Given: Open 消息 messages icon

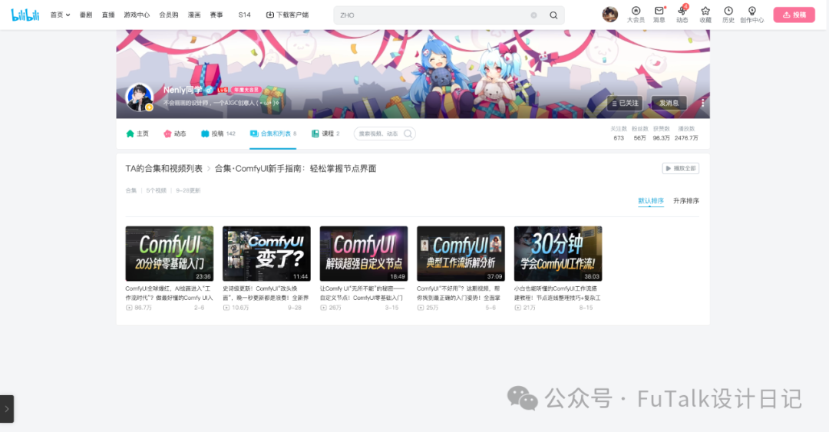Looking at the screenshot, I should pos(659,15).
